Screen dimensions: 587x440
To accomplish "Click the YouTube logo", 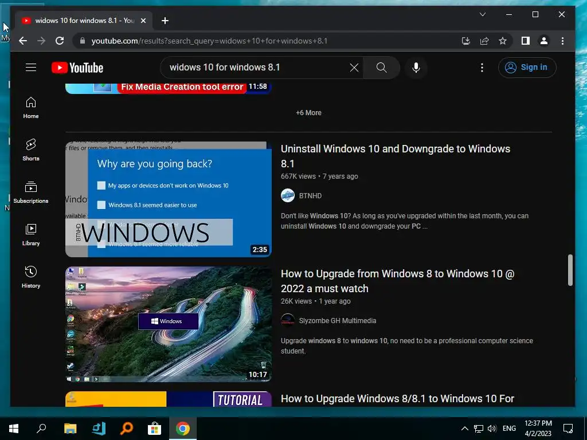I will coord(77,68).
